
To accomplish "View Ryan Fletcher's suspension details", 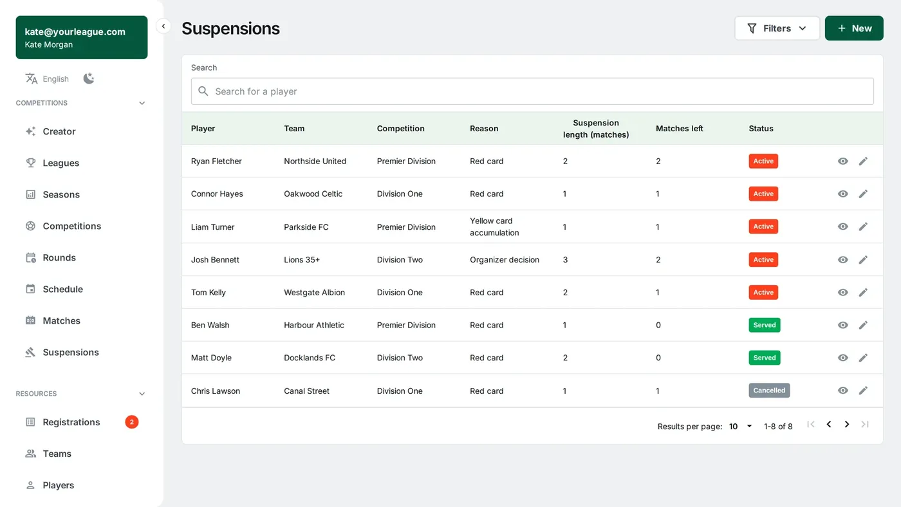I will coord(842,161).
